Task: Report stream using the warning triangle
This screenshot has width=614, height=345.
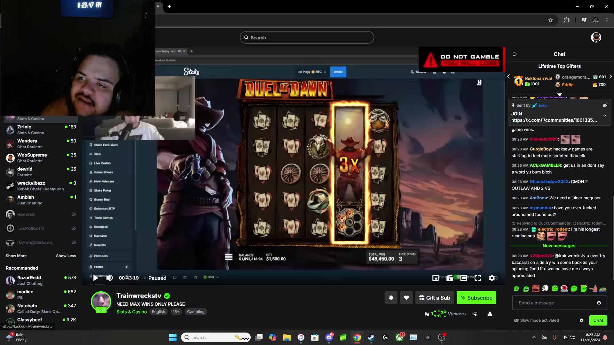Action: coord(490,314)
